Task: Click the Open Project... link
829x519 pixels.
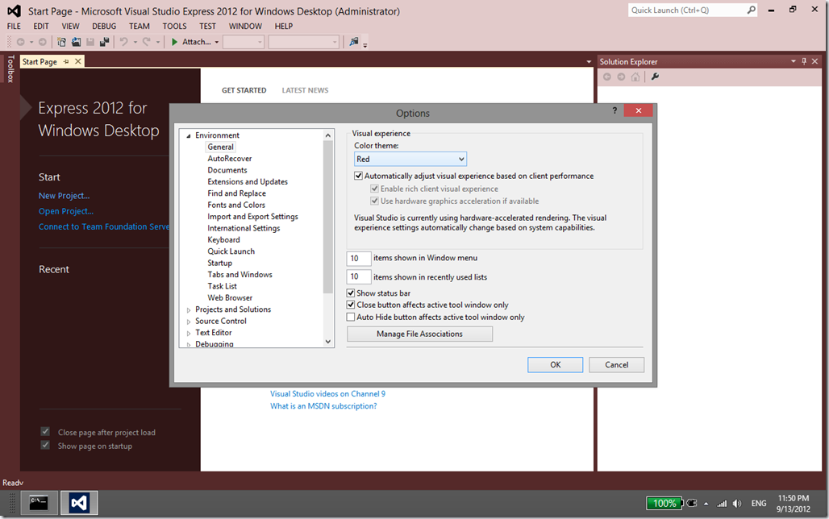Action: pyautogui.click(x=66, y=211)
